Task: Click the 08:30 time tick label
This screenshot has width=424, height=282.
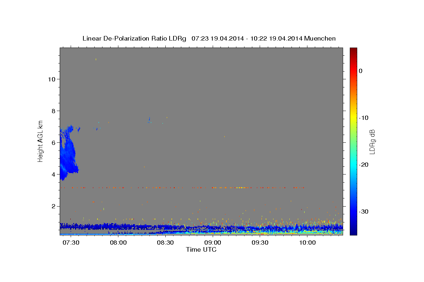Action: pyautogui.click(x=166, y=243)
